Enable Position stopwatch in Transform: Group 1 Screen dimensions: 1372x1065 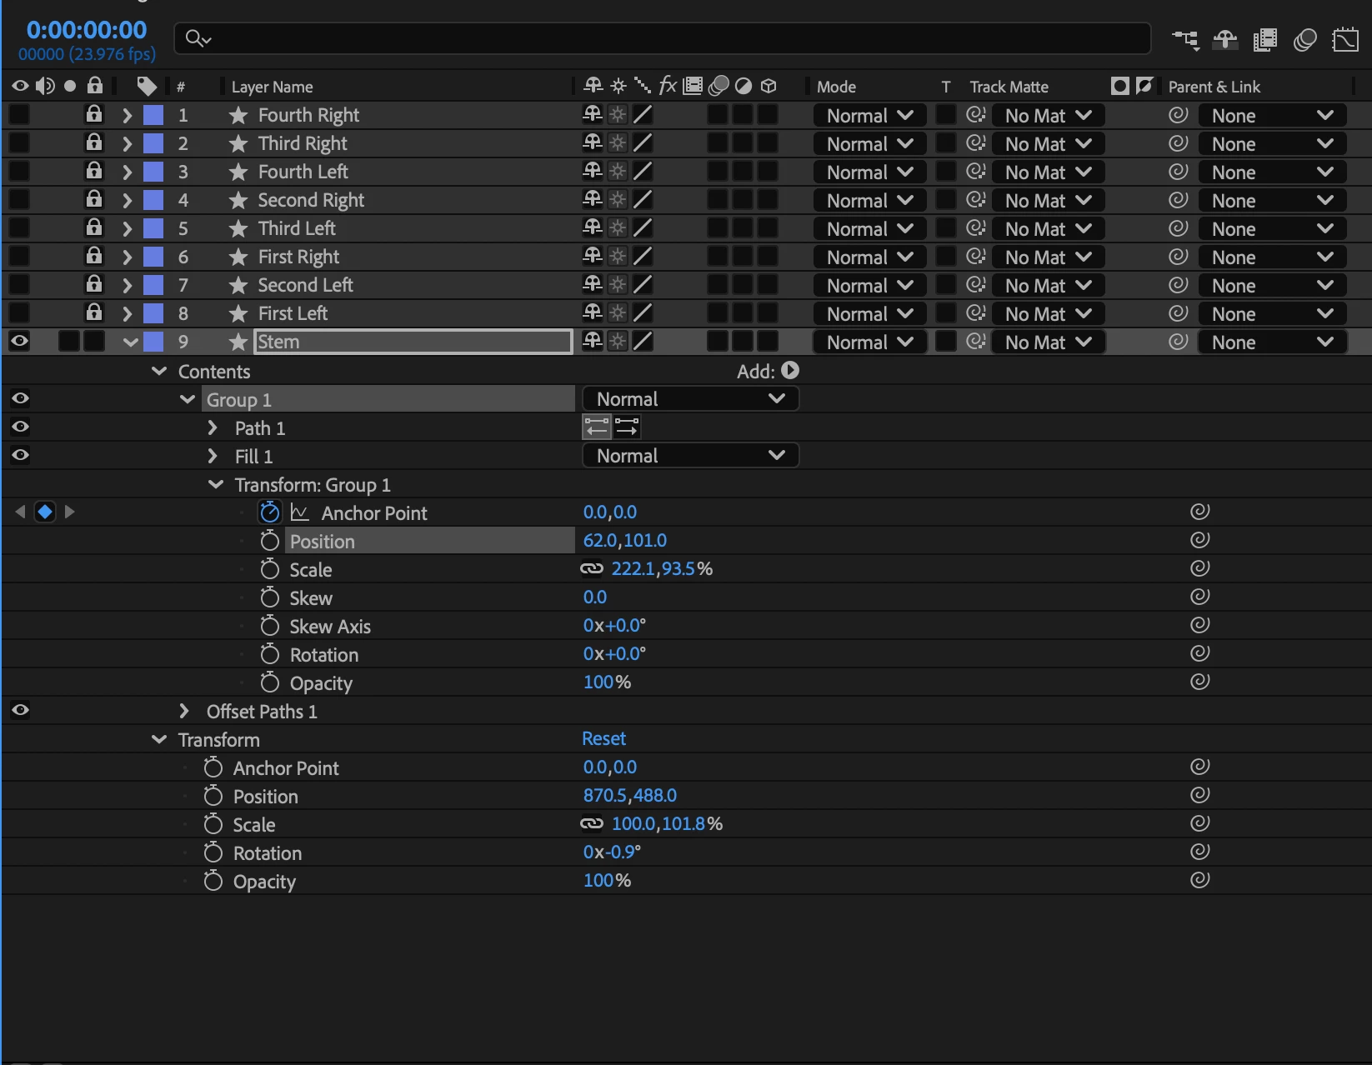click(x=269, y=541)
